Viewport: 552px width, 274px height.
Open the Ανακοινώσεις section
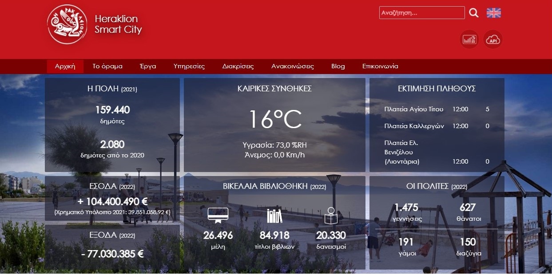coord(293,67)
